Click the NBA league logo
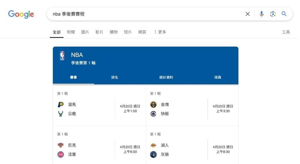Image resolution: width=300 pixels, height=164 pixels. (62, 56)
